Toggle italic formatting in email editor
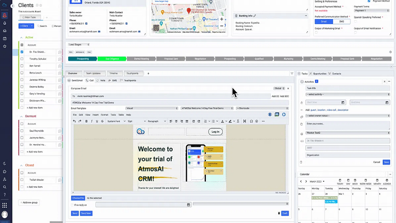The height and width of the screenshot is (223, 396). pyautogui.click(x=92, y=121)
